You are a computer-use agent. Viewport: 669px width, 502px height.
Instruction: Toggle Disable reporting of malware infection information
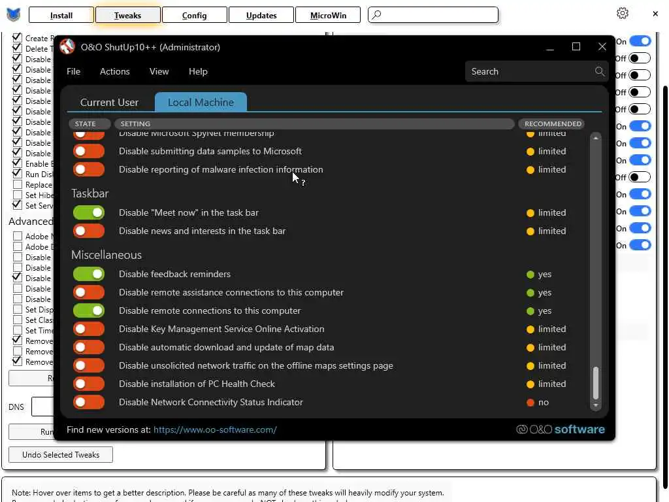click(x=89, y=169)
